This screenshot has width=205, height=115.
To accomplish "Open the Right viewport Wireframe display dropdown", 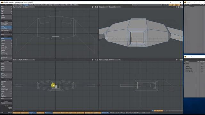I will click(x=115, y=60).
